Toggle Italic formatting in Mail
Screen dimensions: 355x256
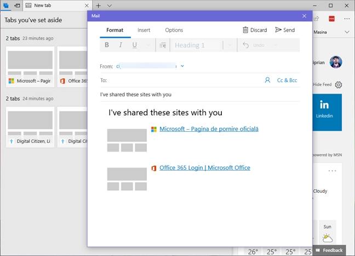coord(121,45)
